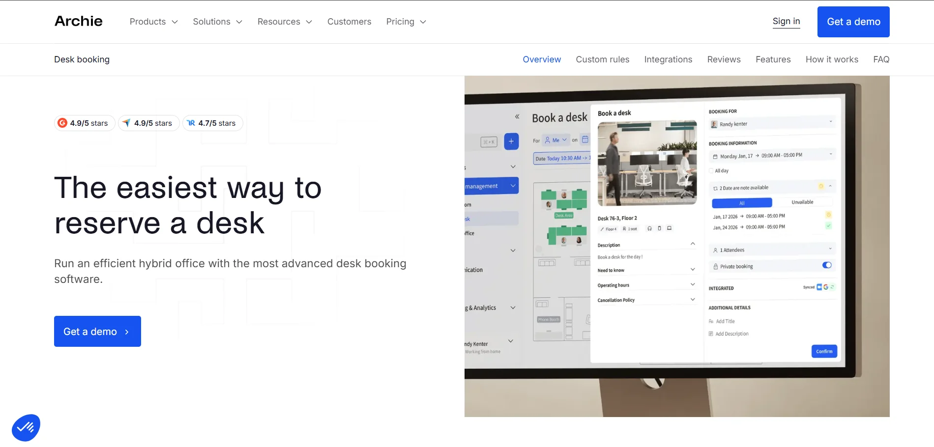Click the blue plus button in the sidebar
This screenshot has width=934, height=447.
(x=511, y=141)
